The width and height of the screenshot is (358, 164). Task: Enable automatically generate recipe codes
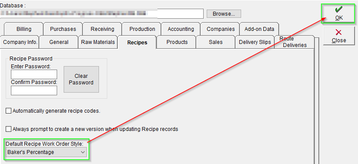8,111
